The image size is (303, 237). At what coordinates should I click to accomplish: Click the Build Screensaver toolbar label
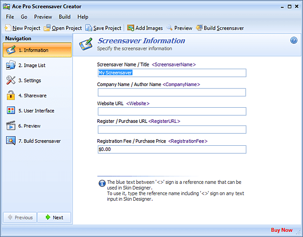(224, 28)
